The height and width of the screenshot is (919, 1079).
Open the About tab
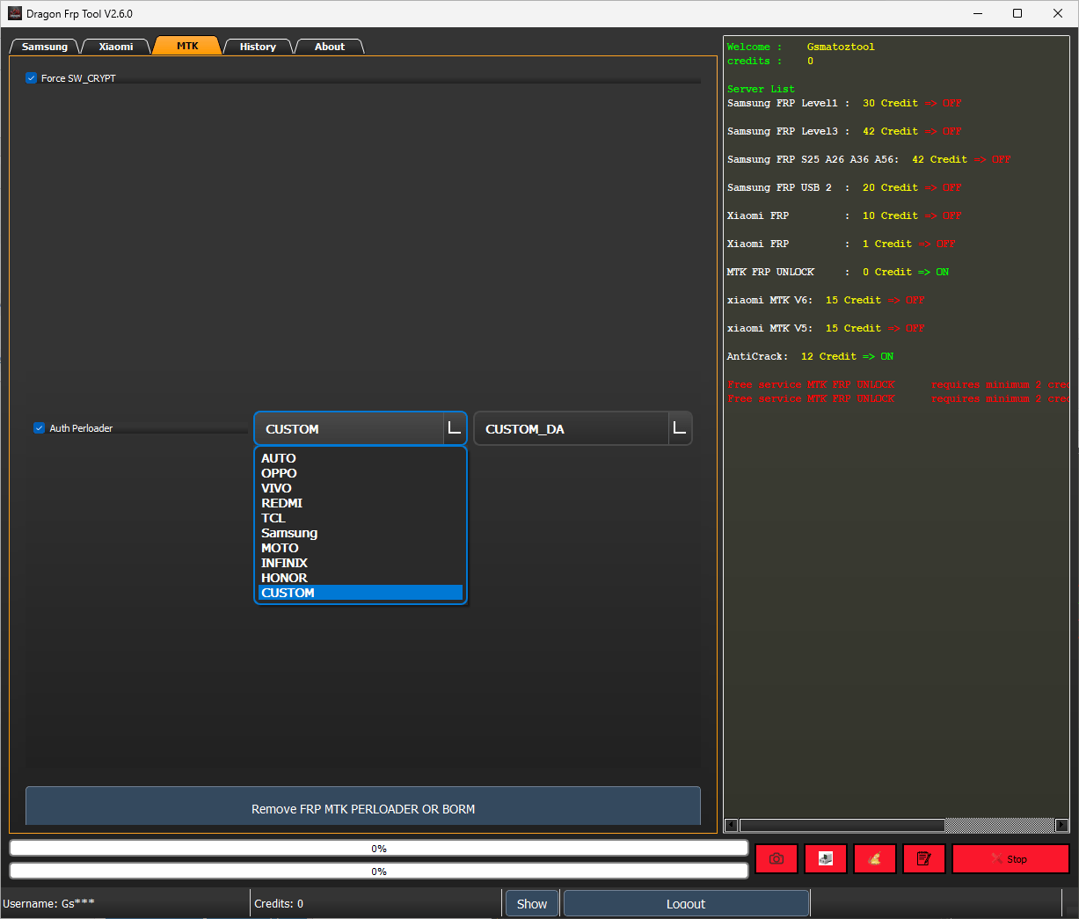[x=329, y=46]
